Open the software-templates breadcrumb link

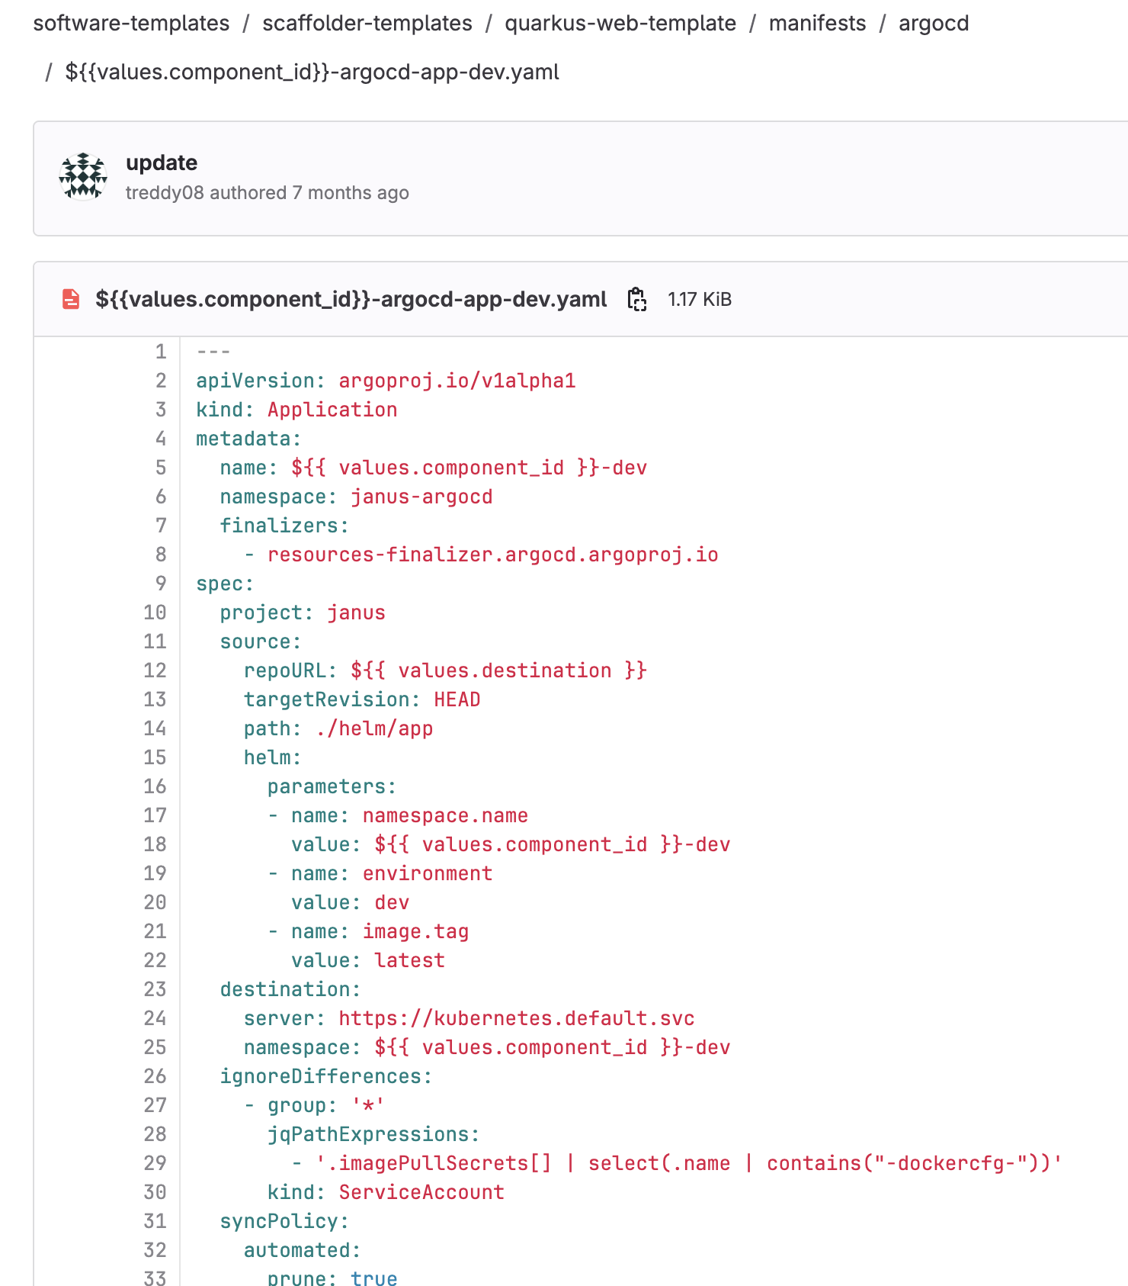point(131,24)
